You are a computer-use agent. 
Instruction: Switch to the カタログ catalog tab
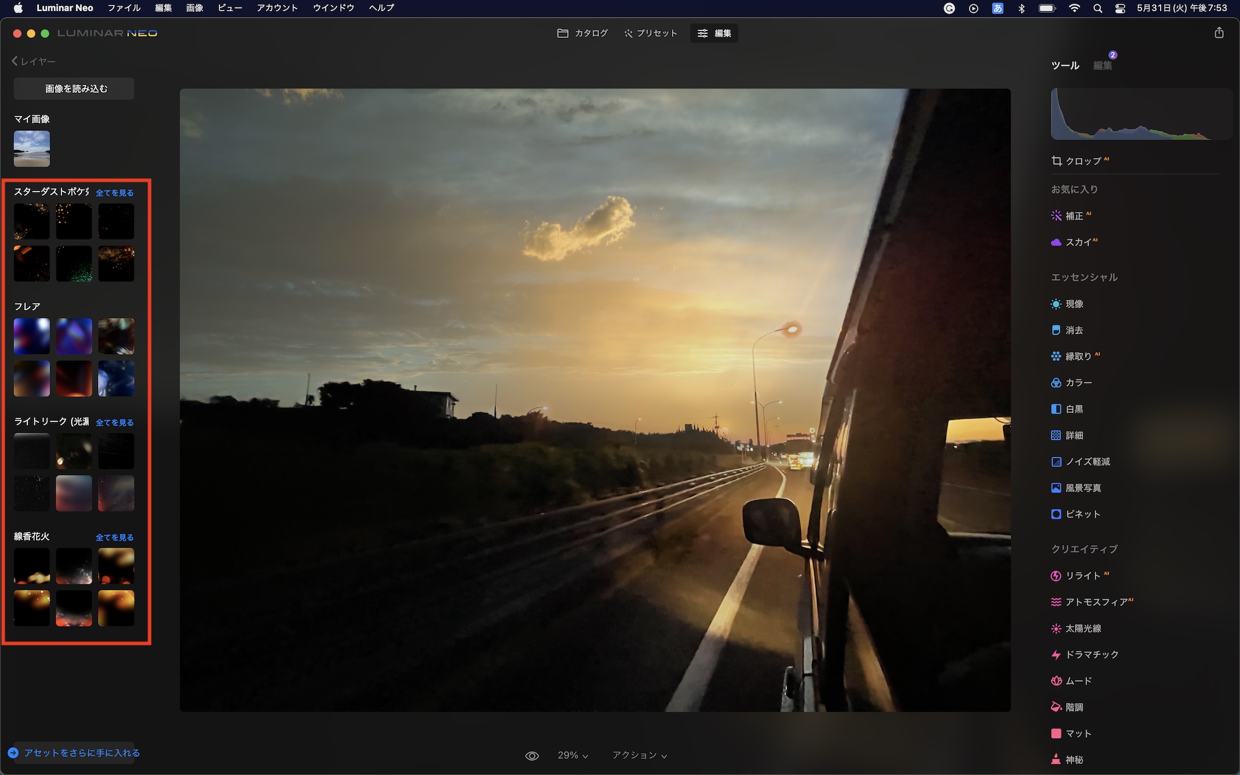(x=583, y=33)
